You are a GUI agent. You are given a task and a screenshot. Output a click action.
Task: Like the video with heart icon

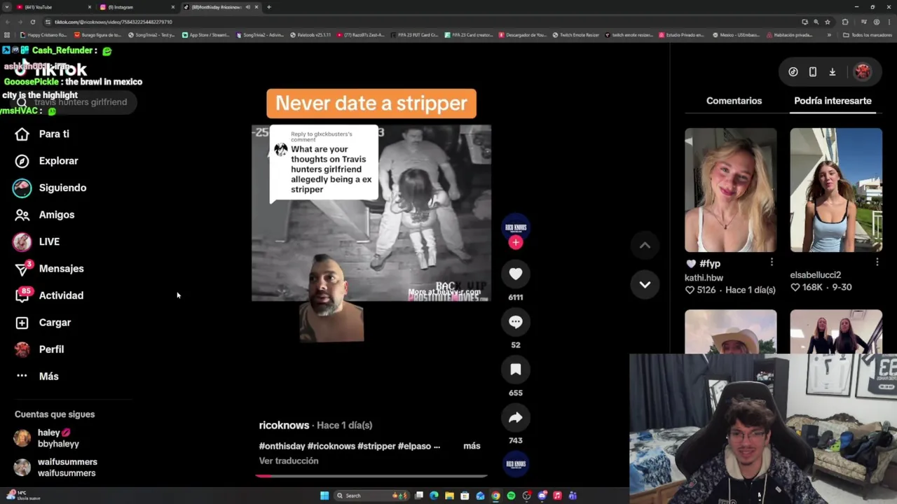coord(516,274)
